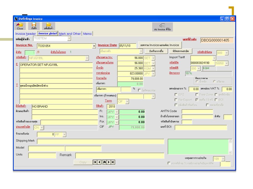The height and width of the screenshot is (189, 253).
Task: Click the binoculars search icon
Action: 104,162
